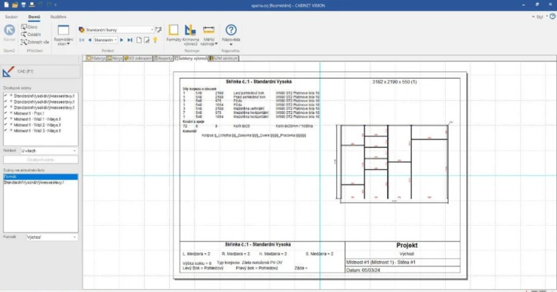Open the Rozmístění oken dropdown

pos(63,35)
